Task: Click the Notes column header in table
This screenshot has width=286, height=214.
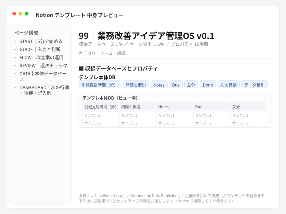Action: point(174,107)
